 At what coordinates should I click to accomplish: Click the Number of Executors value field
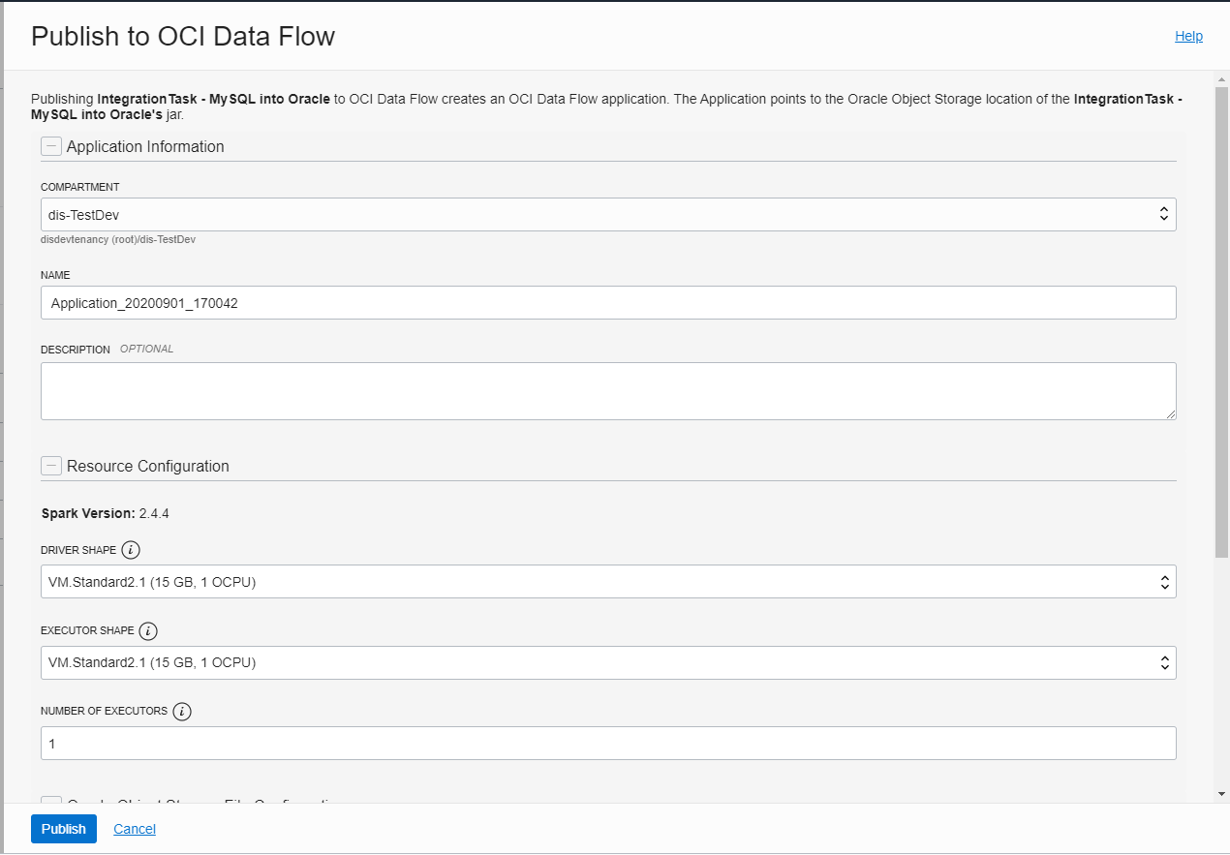coord(608,743)
